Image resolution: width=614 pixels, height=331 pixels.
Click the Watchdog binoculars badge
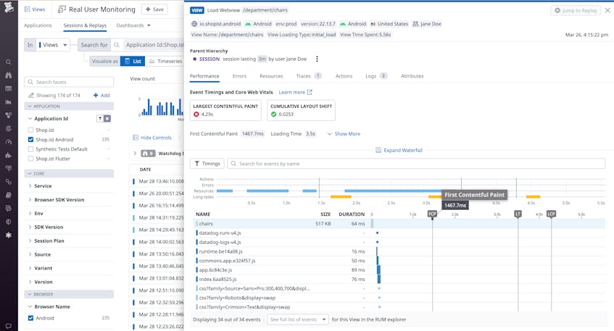pyautogui.click(x=148, y=154)
